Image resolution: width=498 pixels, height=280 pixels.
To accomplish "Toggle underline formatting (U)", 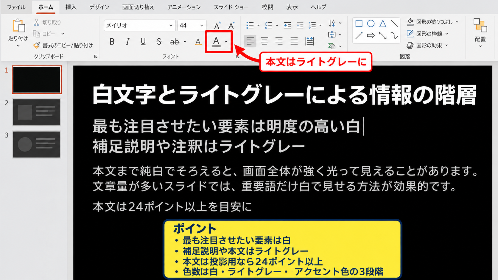I will click(x=143, y=42).
